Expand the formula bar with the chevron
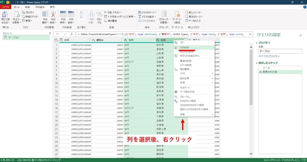 250,34
